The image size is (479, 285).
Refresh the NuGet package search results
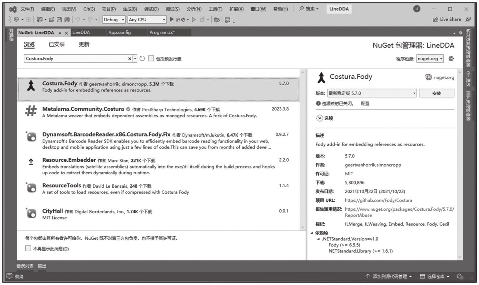coord(142,58)
